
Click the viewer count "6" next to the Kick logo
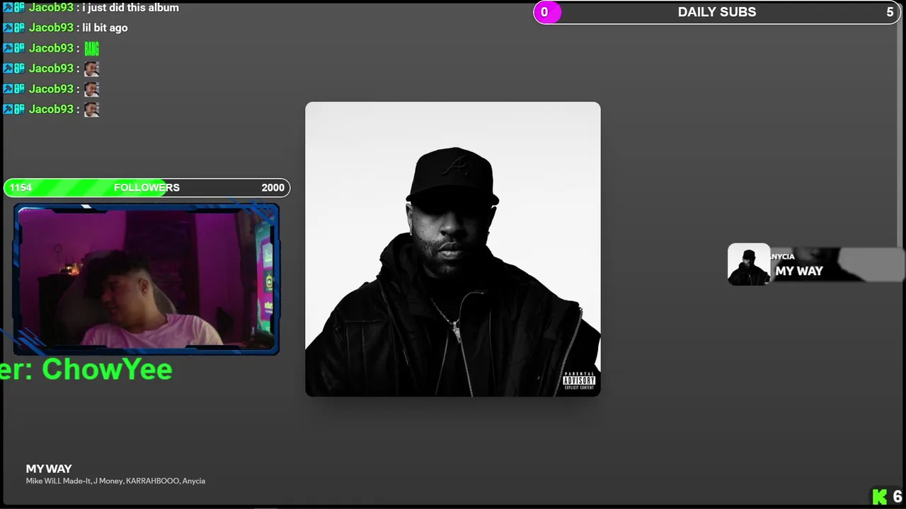(x=897, y=496)
